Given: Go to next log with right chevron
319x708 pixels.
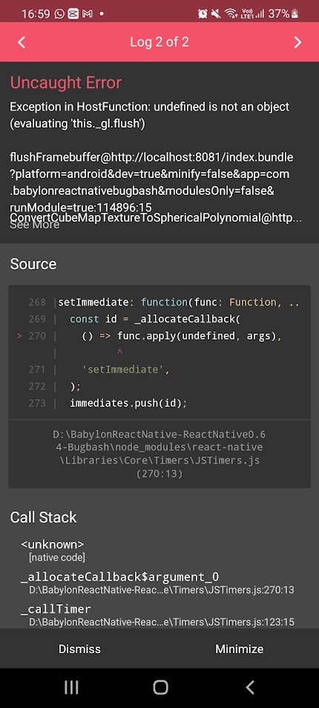Looking at the screenshot, I should 297,42.
